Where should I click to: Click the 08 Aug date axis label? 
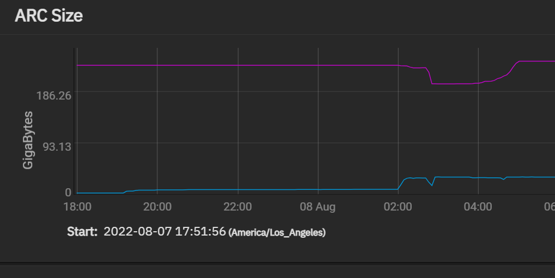click(x=318, y=207)
